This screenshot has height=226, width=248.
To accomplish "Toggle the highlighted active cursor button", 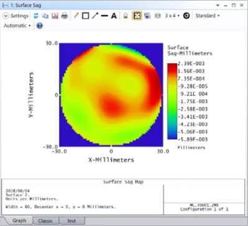I will tap(137, 16).
